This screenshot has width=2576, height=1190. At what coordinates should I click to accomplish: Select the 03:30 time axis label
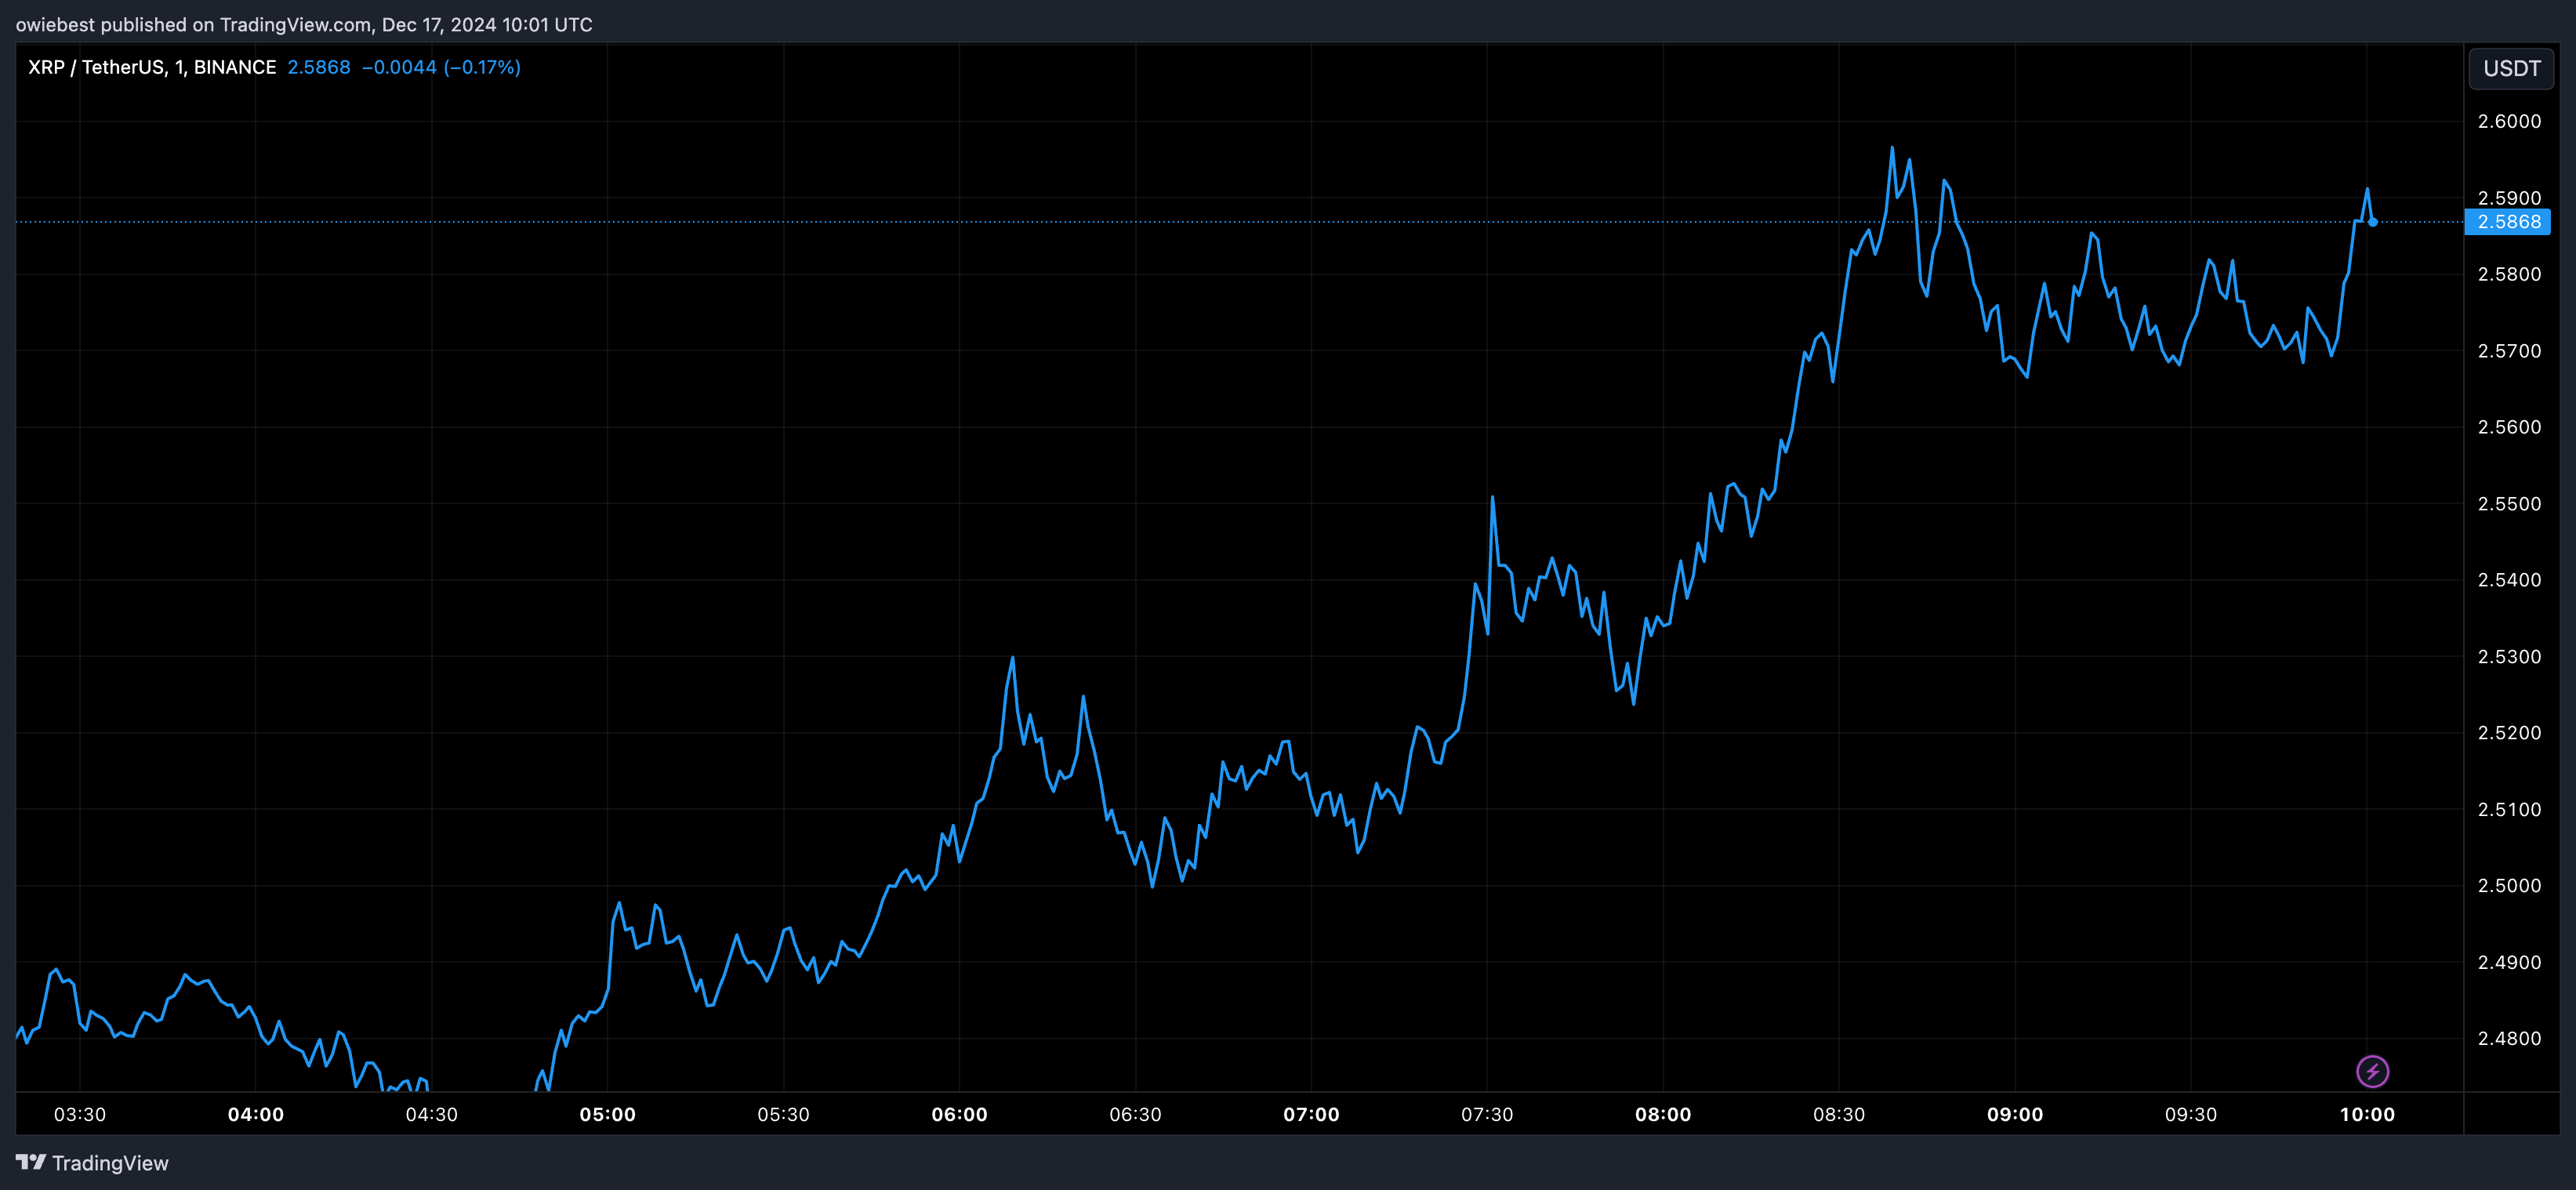coord(80,1114)
